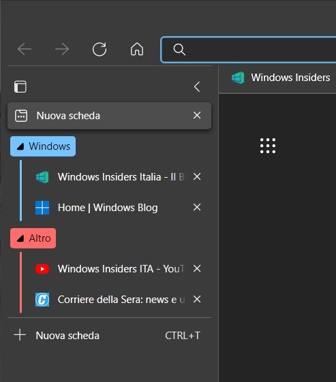This screenshot has height=382, width=336.
Task: Focus the address search bar
Action: [249, 50]
